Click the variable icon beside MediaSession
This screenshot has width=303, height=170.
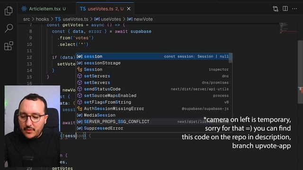[80, 115]
